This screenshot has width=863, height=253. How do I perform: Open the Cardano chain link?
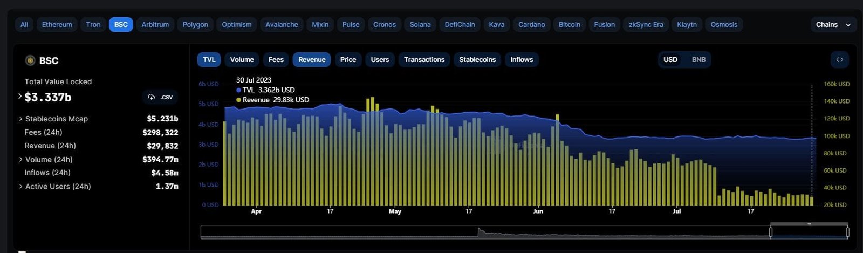click(531, 24)
